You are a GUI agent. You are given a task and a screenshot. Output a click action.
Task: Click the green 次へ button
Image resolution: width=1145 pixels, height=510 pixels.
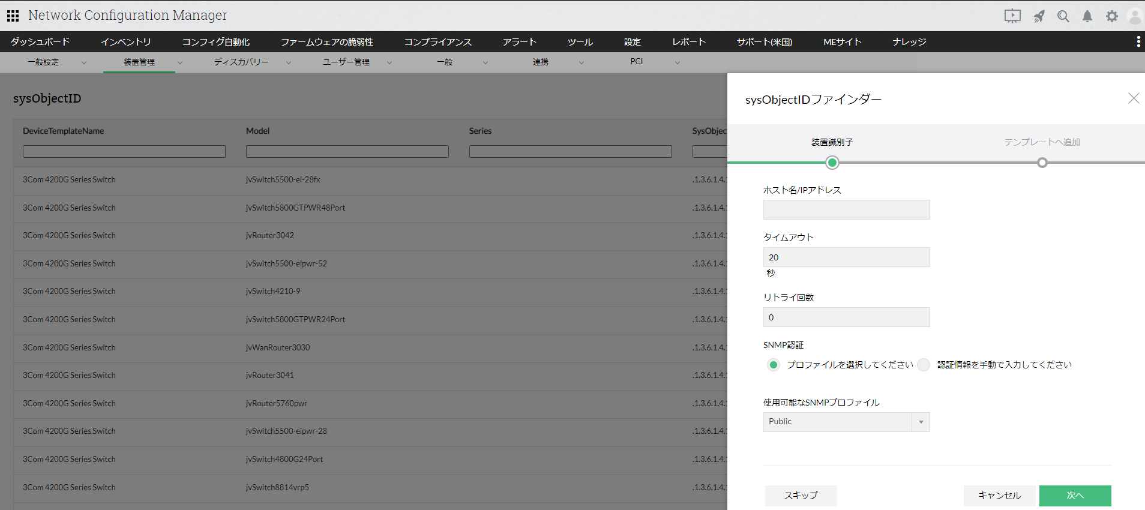click(1075, 496)
